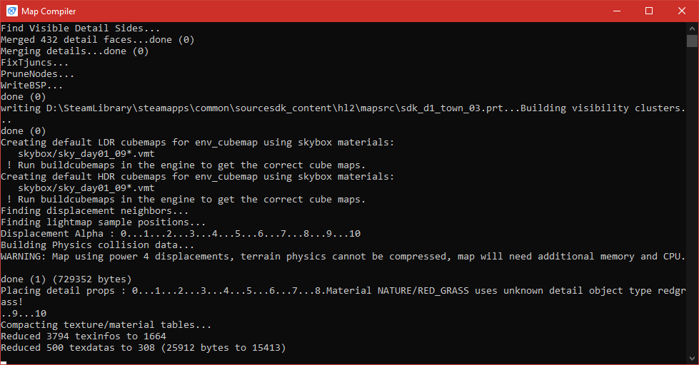Viewport: 699px width, 365px height.
Task: Click the "Reduced 3794 texinfos to 1664" line
Action: (x=84, y=336)
